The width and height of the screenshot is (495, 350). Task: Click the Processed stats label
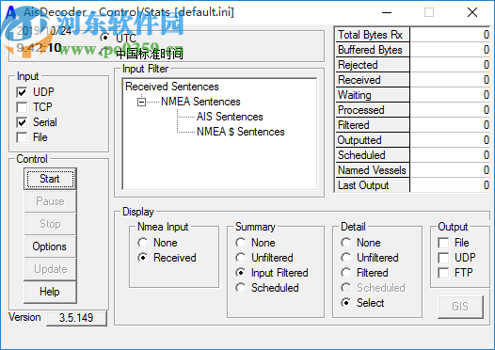coord(373,110)
